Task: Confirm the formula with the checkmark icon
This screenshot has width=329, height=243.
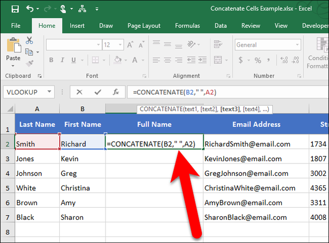Action: click(97, 92)
